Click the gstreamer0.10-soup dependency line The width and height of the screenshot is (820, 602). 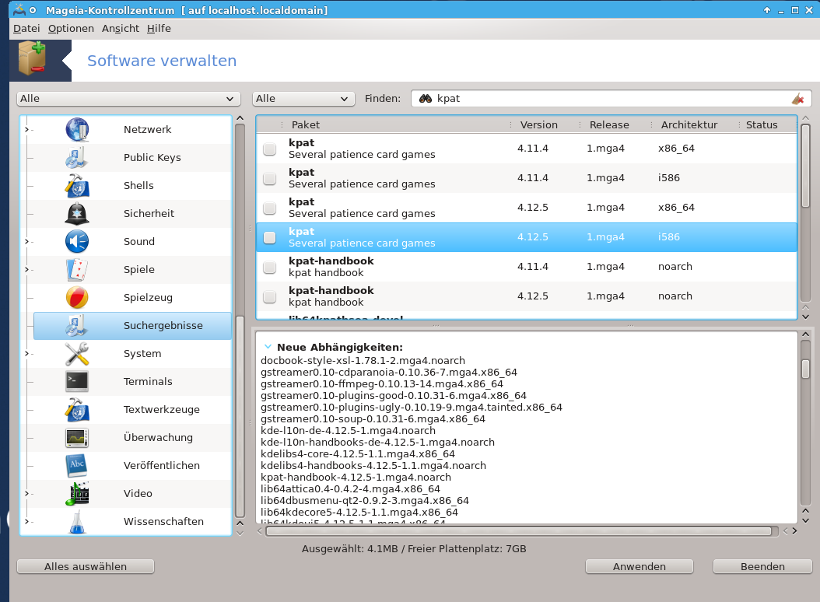click(373, 419)
